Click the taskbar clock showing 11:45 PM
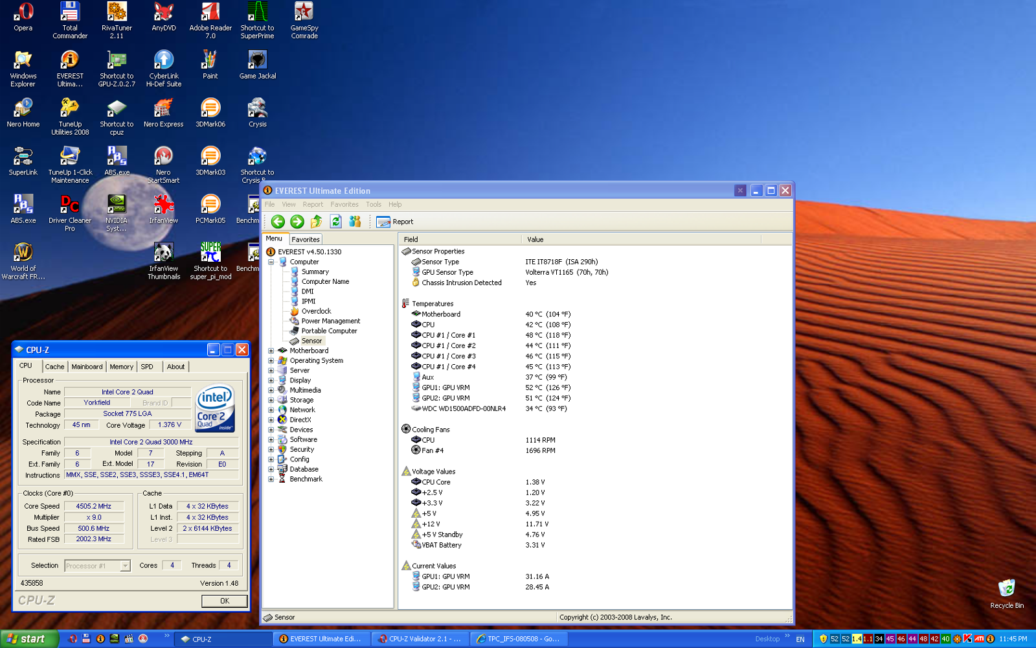Image resolution: width=1036 pixels, height=648 pixels. point(1013,639)
